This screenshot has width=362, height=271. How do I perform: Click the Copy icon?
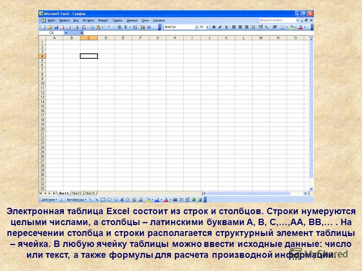click(92, 27)
